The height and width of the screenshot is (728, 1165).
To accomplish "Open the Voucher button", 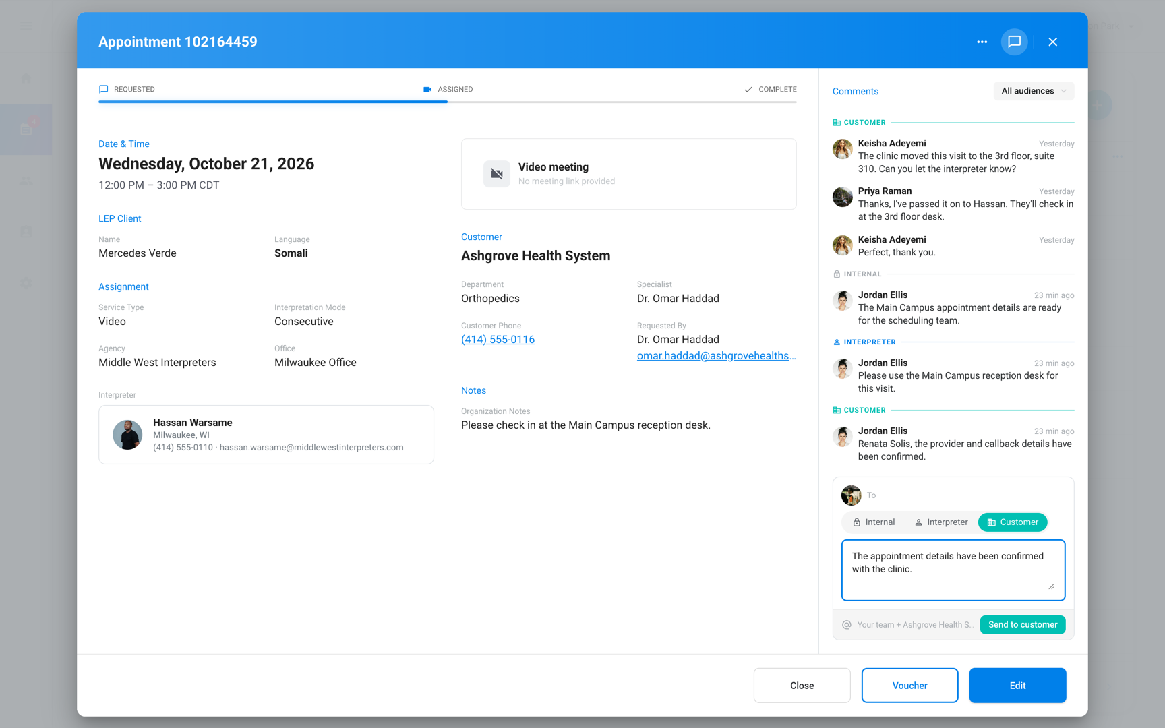I will [909, 686].
